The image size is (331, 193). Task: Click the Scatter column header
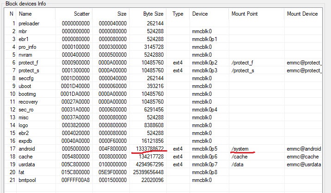[82, 14]
